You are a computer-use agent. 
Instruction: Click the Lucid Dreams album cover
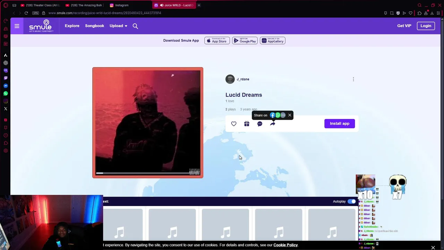[x=148, y=123]
